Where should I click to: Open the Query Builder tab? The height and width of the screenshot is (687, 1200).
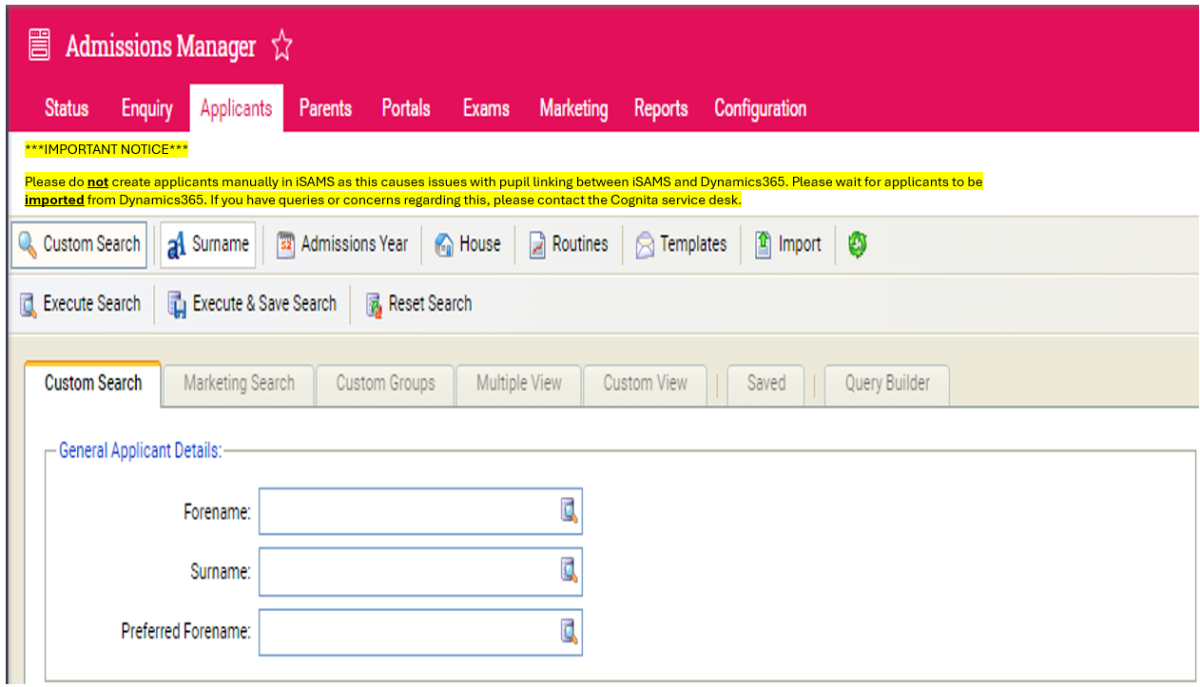(x=887, y=384)
